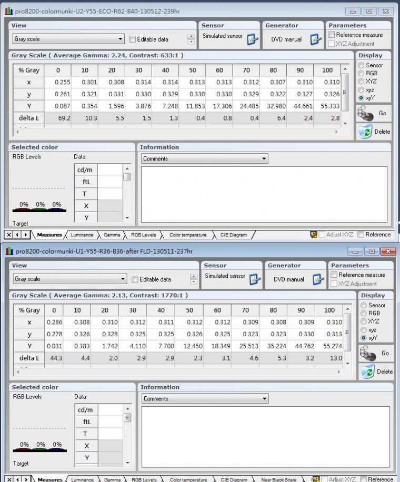Enable Editable data in bottom window

point(135,279)
